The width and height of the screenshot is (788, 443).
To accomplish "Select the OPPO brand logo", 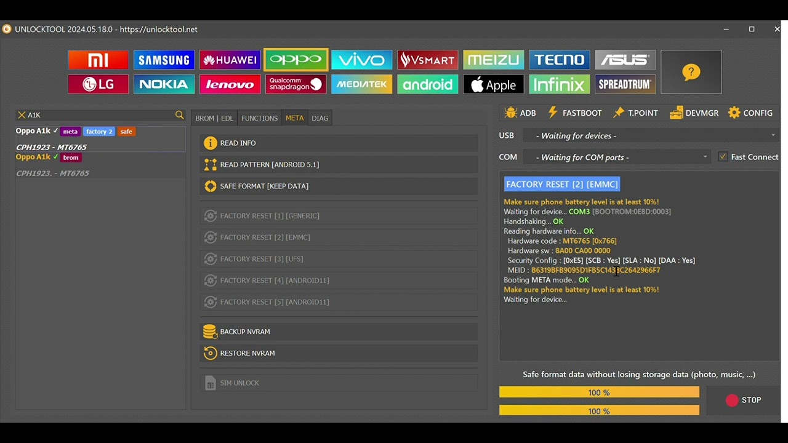I will click(x=295, y=60).
